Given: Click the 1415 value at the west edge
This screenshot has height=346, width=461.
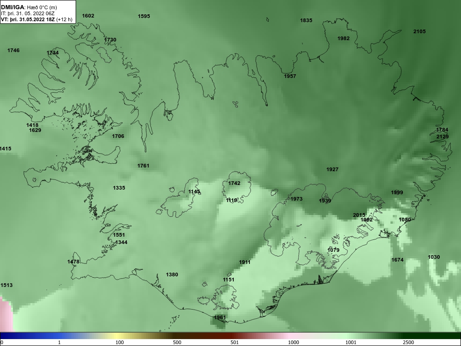Looking at the screenshot, I should click(6, 149).
